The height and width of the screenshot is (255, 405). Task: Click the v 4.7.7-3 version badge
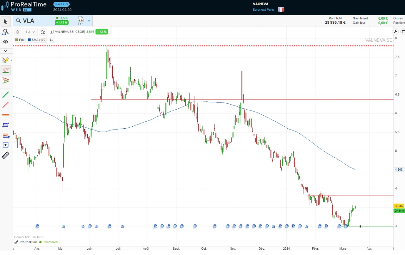(x=61, y=4)
